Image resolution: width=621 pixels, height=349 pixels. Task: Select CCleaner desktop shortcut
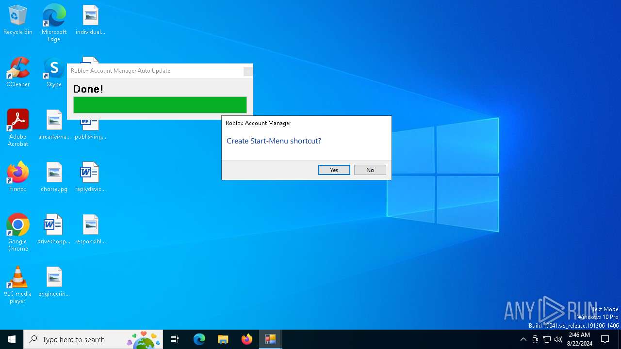pos(18,73)
